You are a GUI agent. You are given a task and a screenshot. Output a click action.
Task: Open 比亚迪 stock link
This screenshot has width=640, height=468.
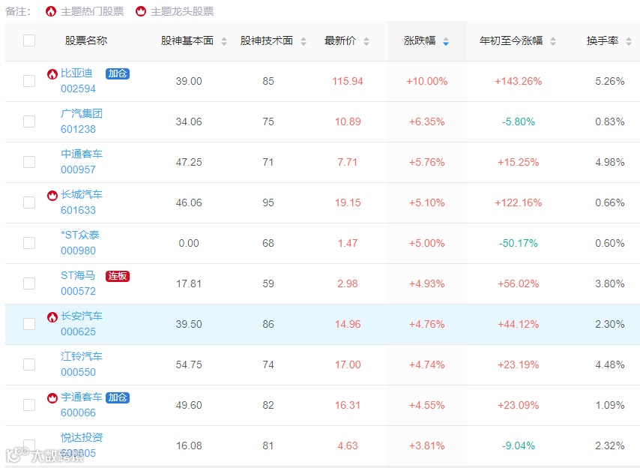76,73
